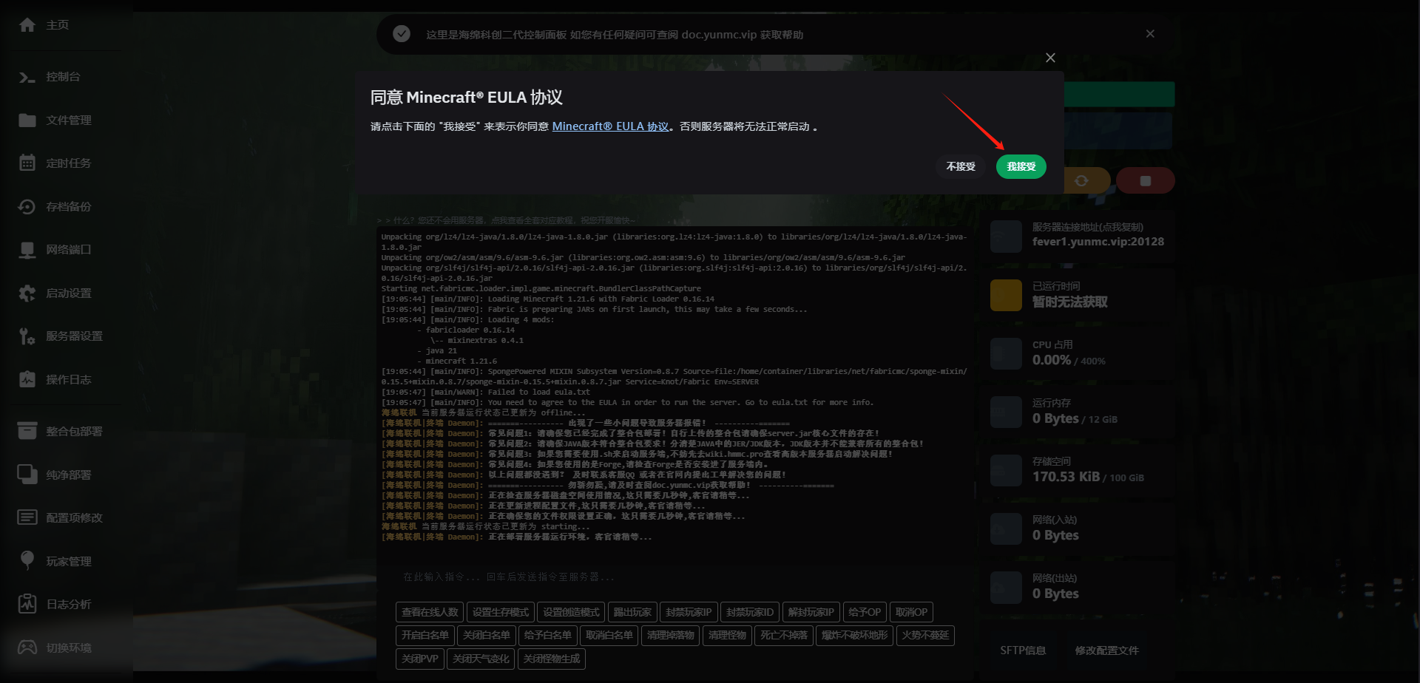Open the 玩家管理 balloon icon
Screen dimensions: 1420x683
click(27, 561)
